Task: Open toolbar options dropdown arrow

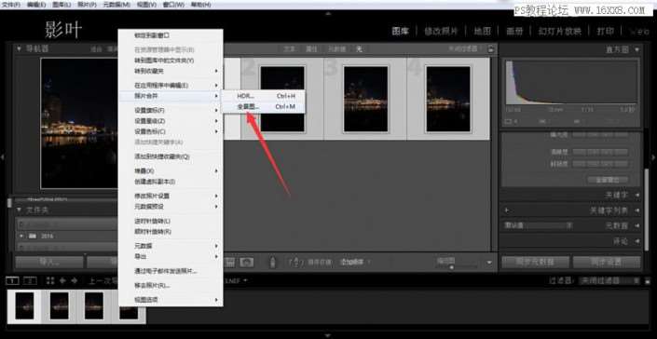Action: [489, 263]
